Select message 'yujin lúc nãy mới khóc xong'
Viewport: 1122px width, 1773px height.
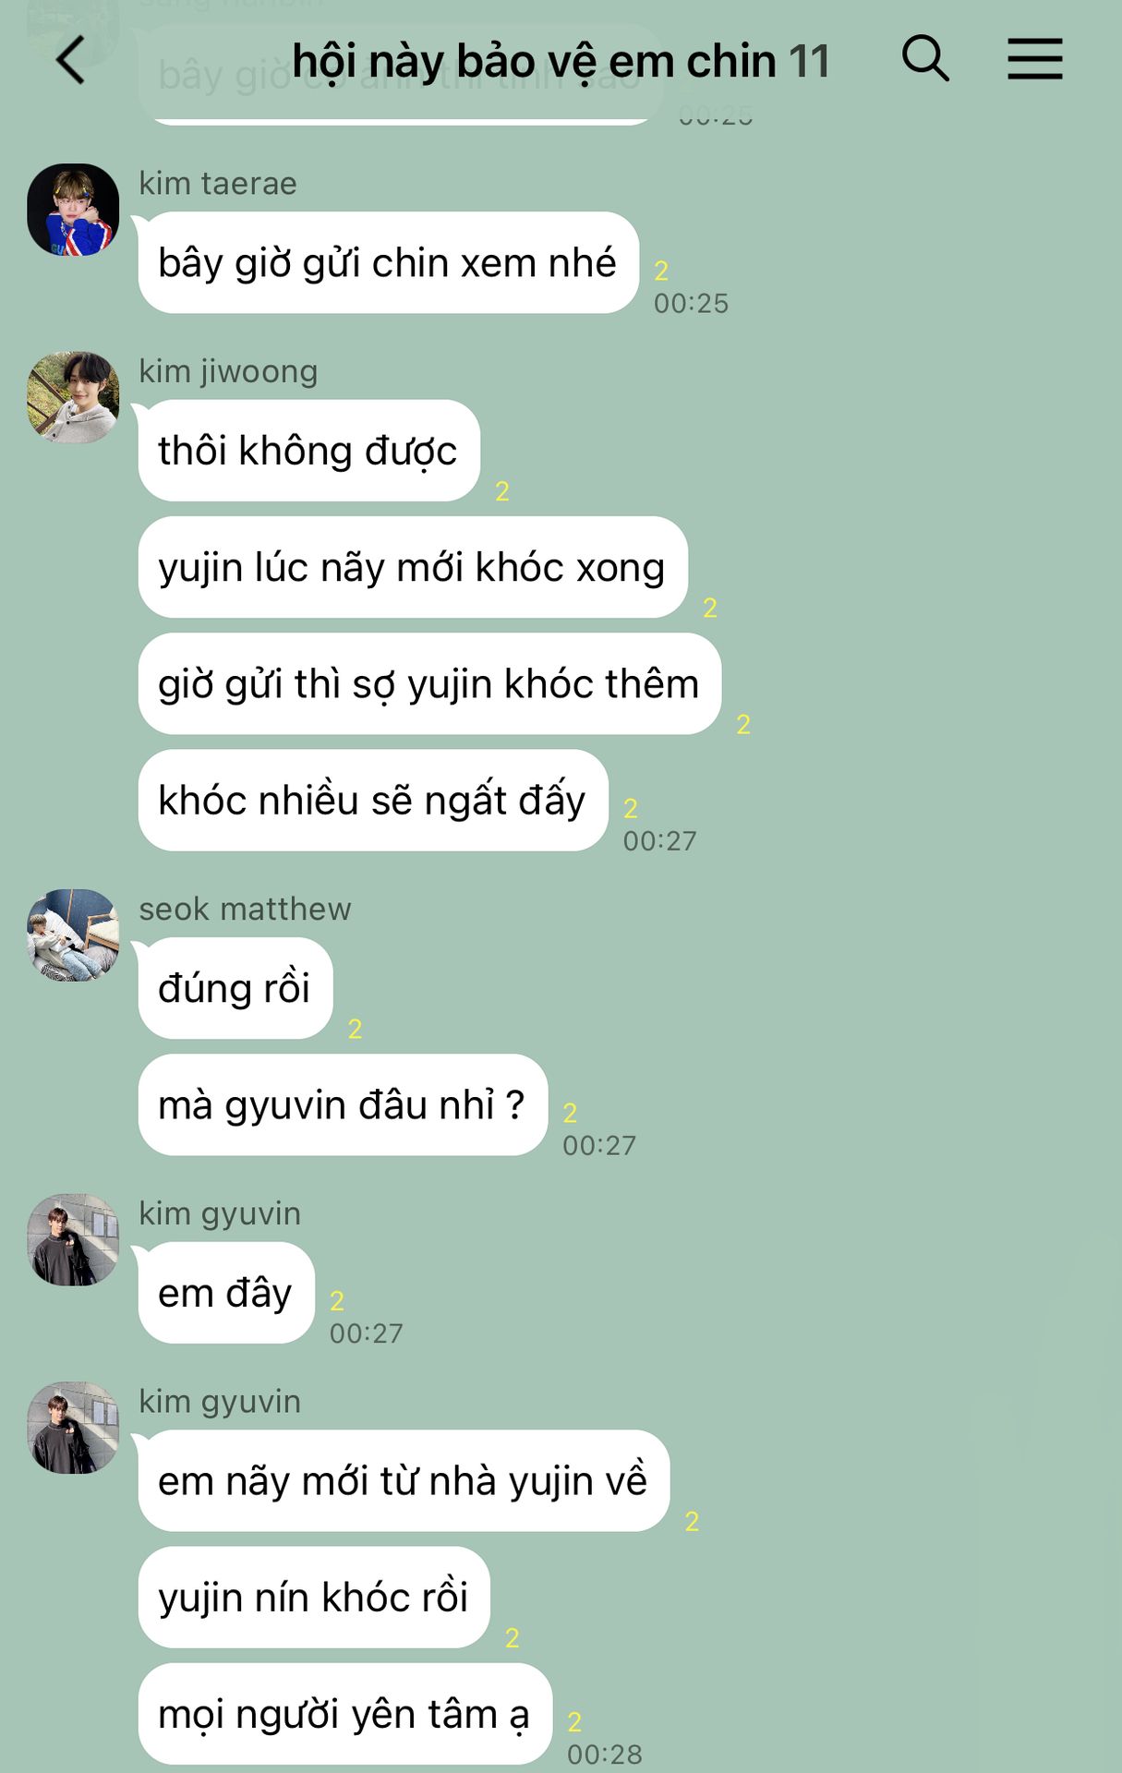point(413,567)
